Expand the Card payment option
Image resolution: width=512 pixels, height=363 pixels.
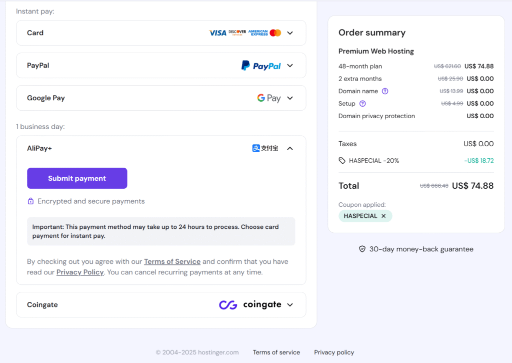290,33
